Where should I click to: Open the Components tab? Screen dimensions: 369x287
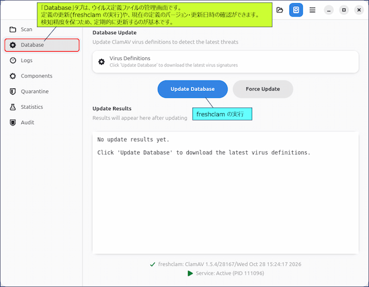tap(42, 76)
